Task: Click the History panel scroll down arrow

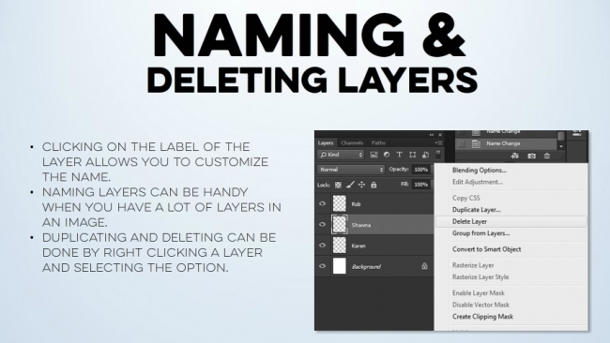Action: coord(561,146)
